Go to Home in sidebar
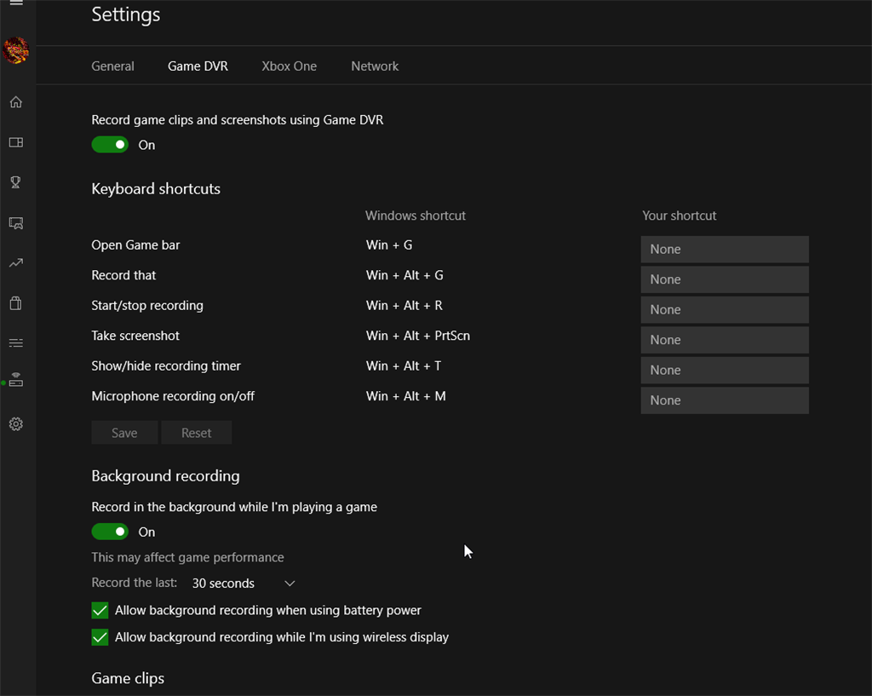 [x=16, y=102]
